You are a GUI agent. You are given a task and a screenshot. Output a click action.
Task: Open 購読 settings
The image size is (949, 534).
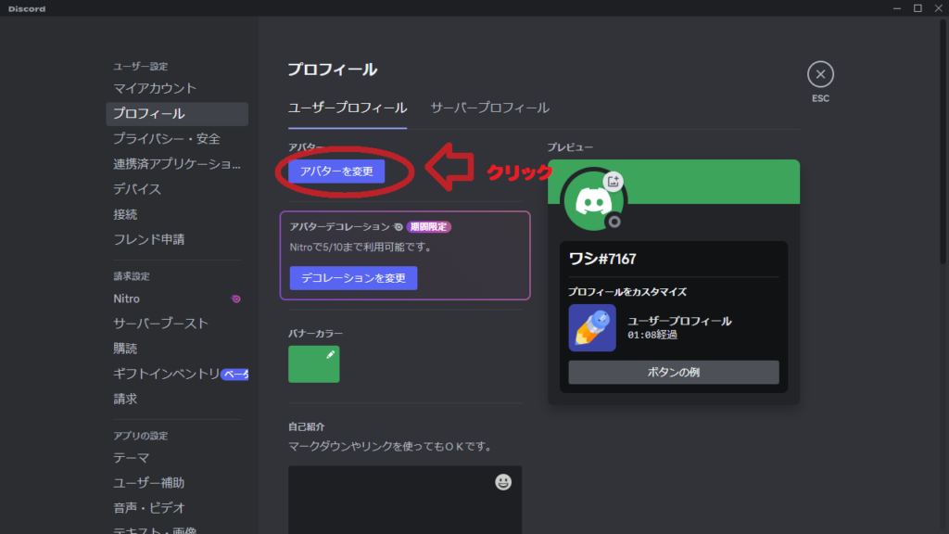177,349
